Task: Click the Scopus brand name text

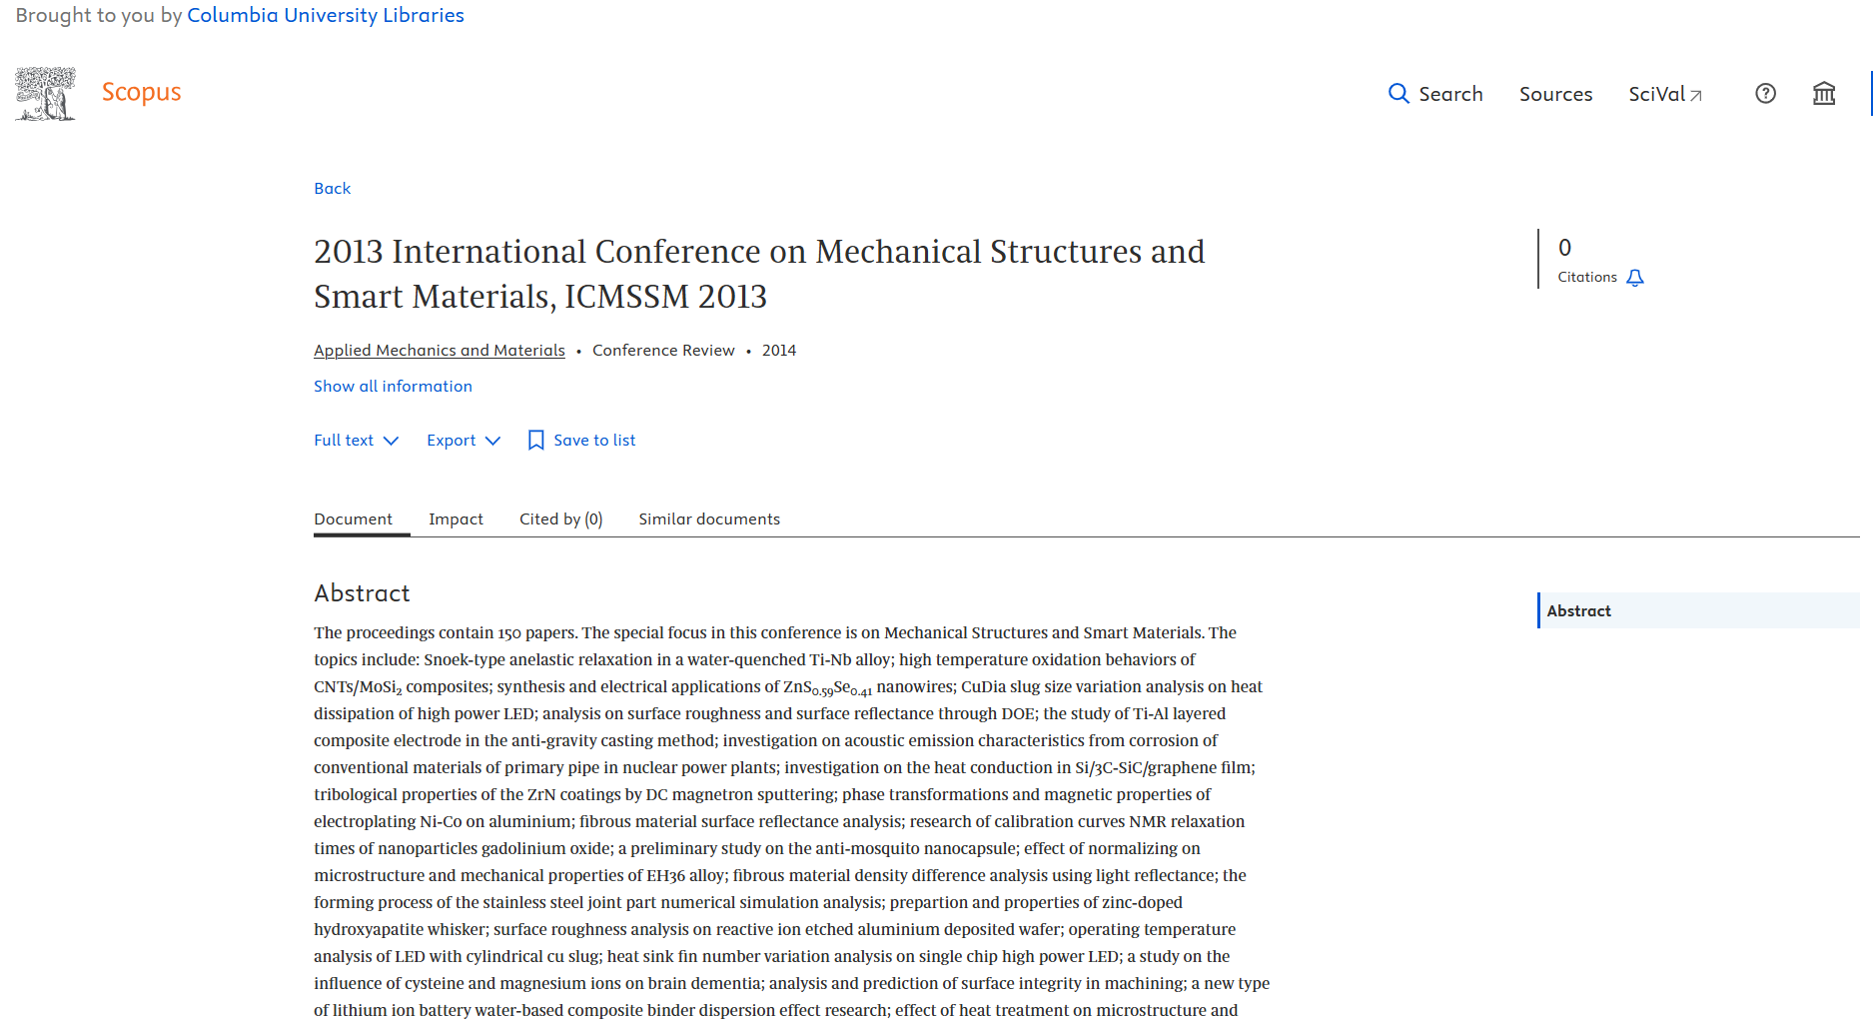Action: tap(141, 92)
